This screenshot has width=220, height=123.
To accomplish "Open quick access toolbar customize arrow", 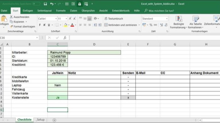I will [x=92, y=4].
